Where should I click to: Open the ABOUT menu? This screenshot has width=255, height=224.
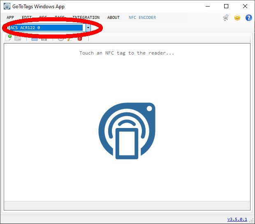point(114,18)
